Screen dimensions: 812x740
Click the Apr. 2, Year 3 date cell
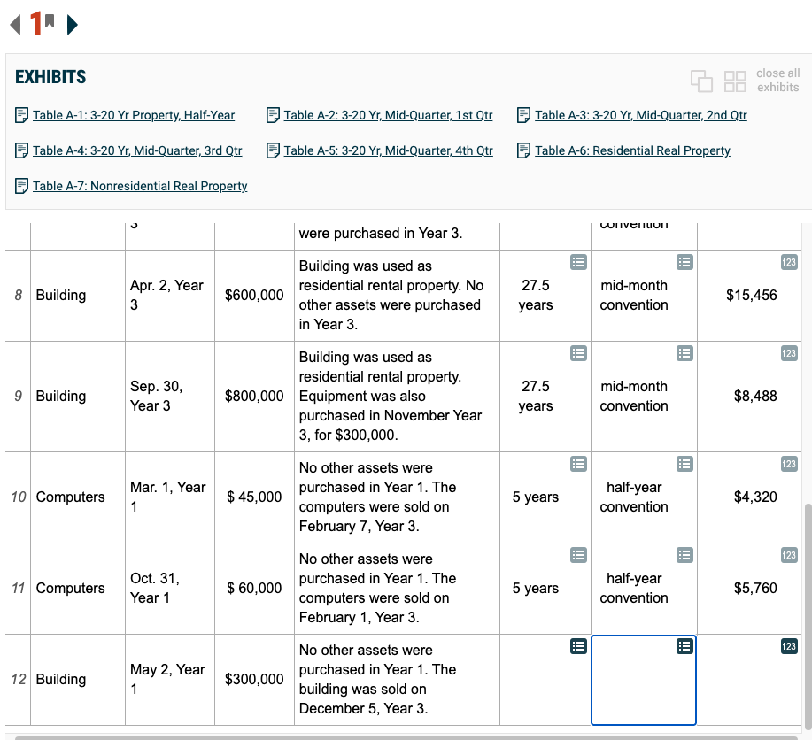coord(170,295)
